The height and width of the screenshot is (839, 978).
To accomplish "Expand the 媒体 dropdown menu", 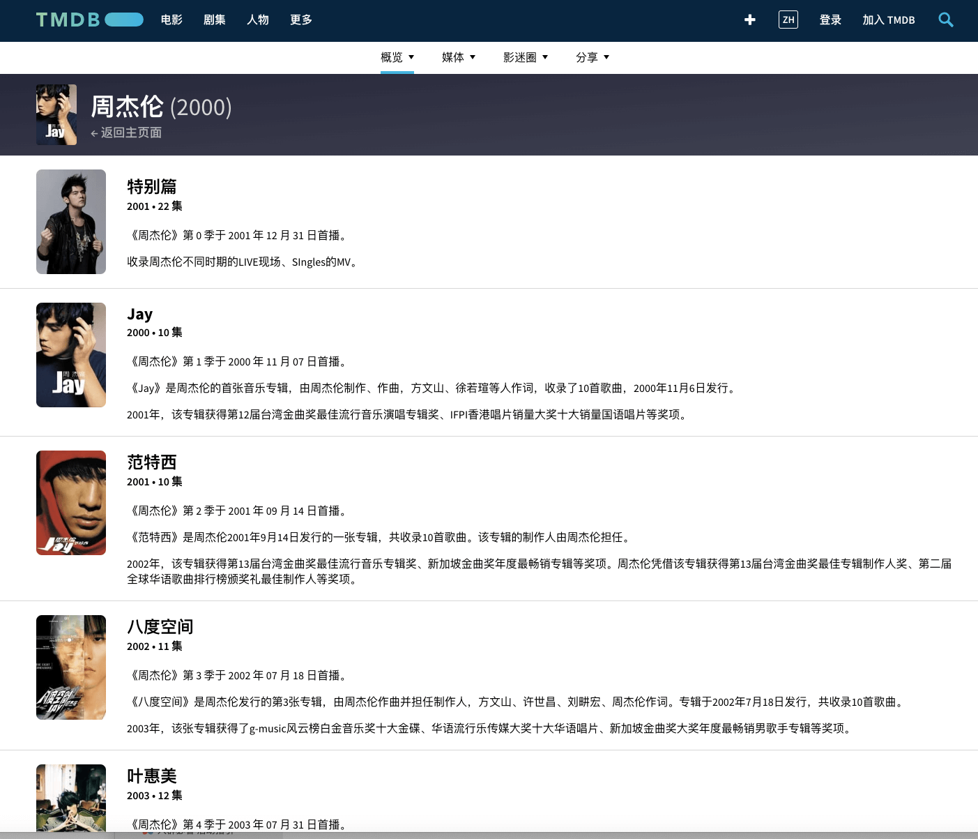I will click(x=458, y=57).
